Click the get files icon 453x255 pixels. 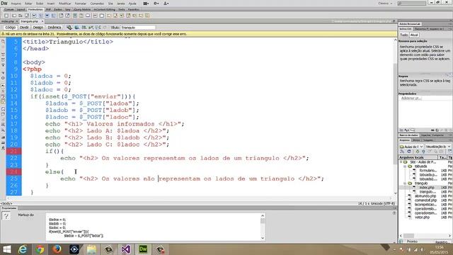(418, 152)
